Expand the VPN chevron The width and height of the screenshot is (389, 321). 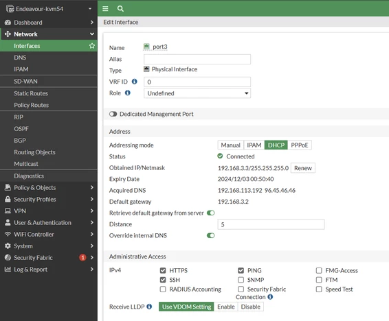tap(92, 211)
